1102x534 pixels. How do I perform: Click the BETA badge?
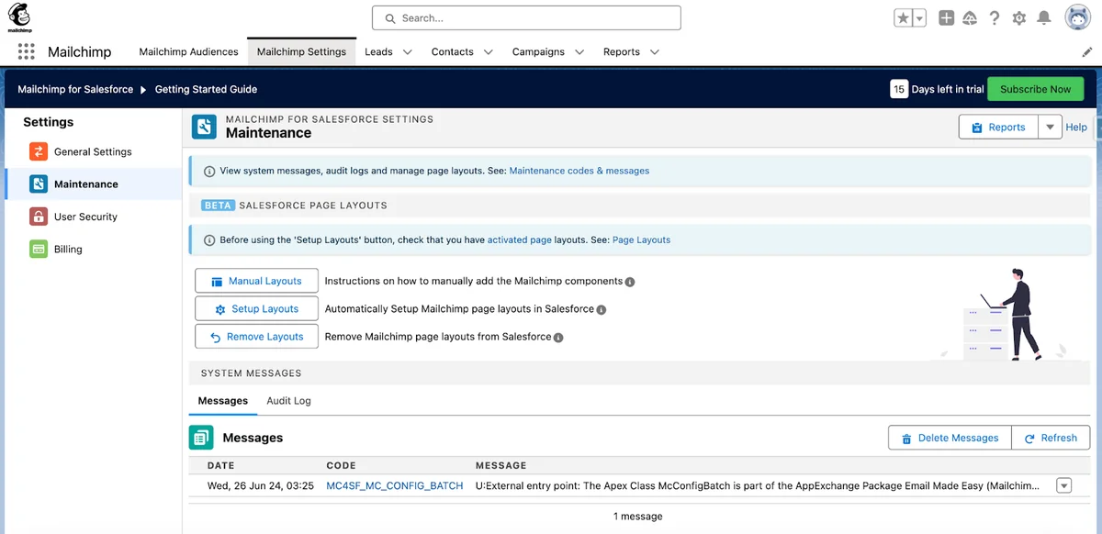tap(218, 206)
